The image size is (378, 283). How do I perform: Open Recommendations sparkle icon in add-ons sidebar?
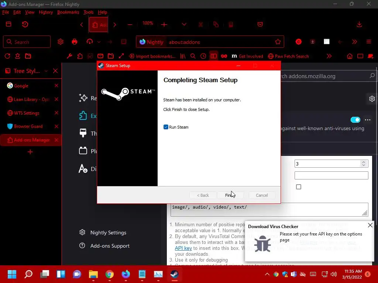(83, 98)
